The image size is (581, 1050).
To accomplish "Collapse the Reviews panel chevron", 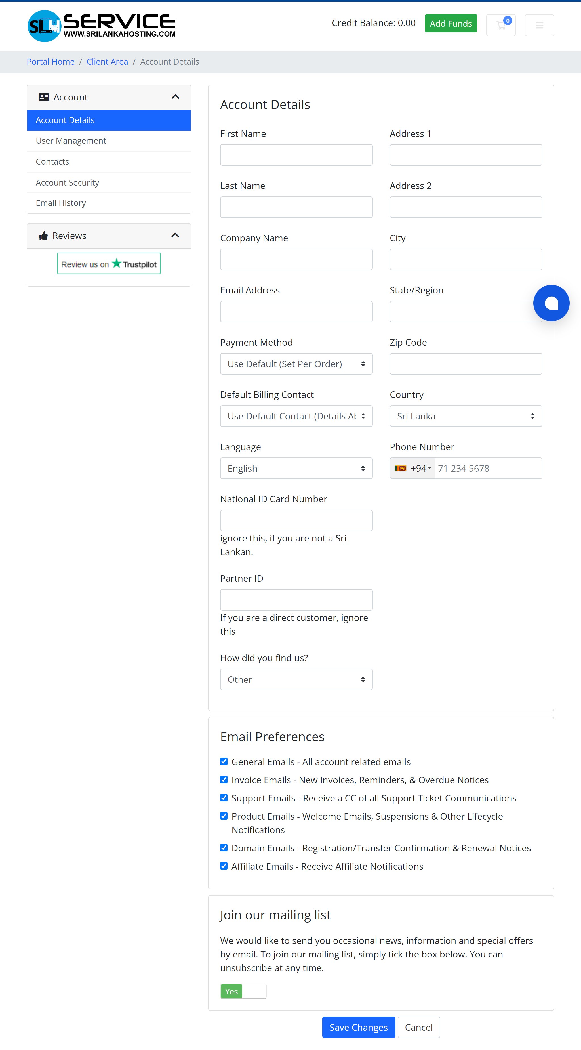I will [x=175, y=236].
